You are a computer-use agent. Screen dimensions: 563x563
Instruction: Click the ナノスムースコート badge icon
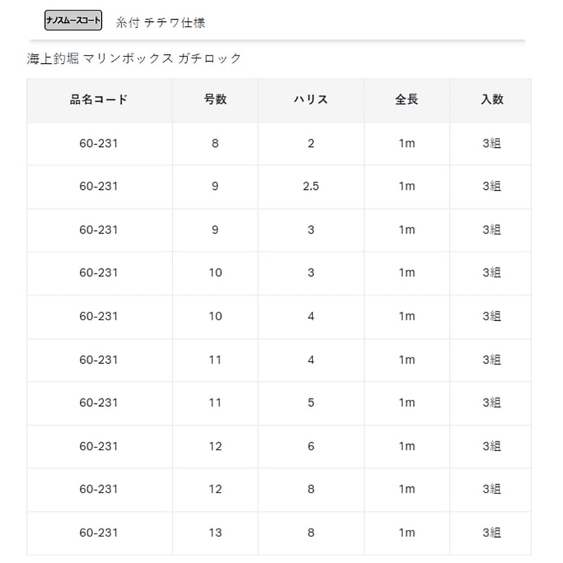click(73, 21)
